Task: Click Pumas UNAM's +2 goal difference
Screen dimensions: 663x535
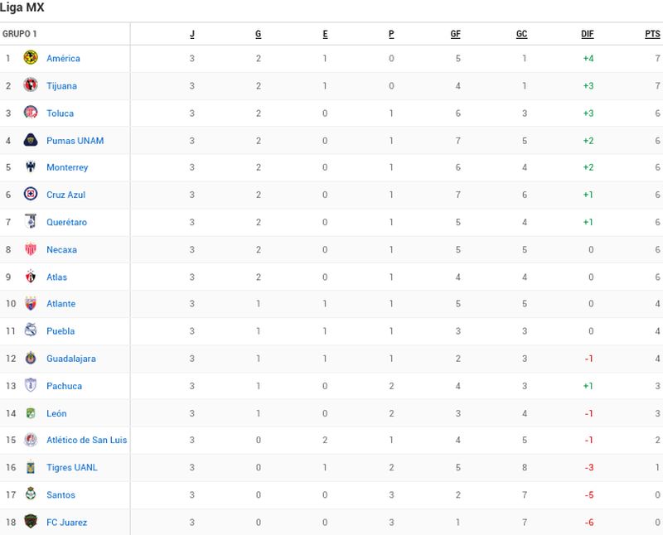Action: pos(588,141)
